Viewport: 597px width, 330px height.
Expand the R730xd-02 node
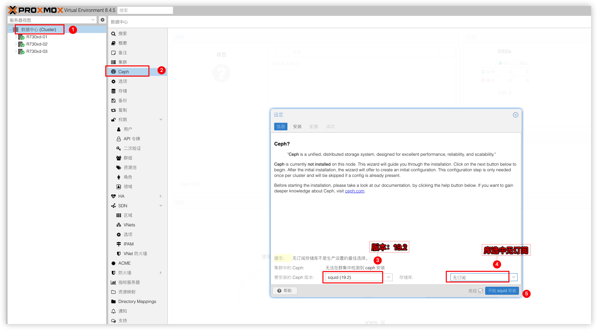click(x=16, y=44)
